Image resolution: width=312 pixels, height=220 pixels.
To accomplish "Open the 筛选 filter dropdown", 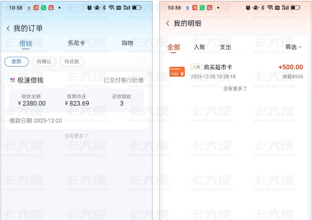I will click(294, 47).
